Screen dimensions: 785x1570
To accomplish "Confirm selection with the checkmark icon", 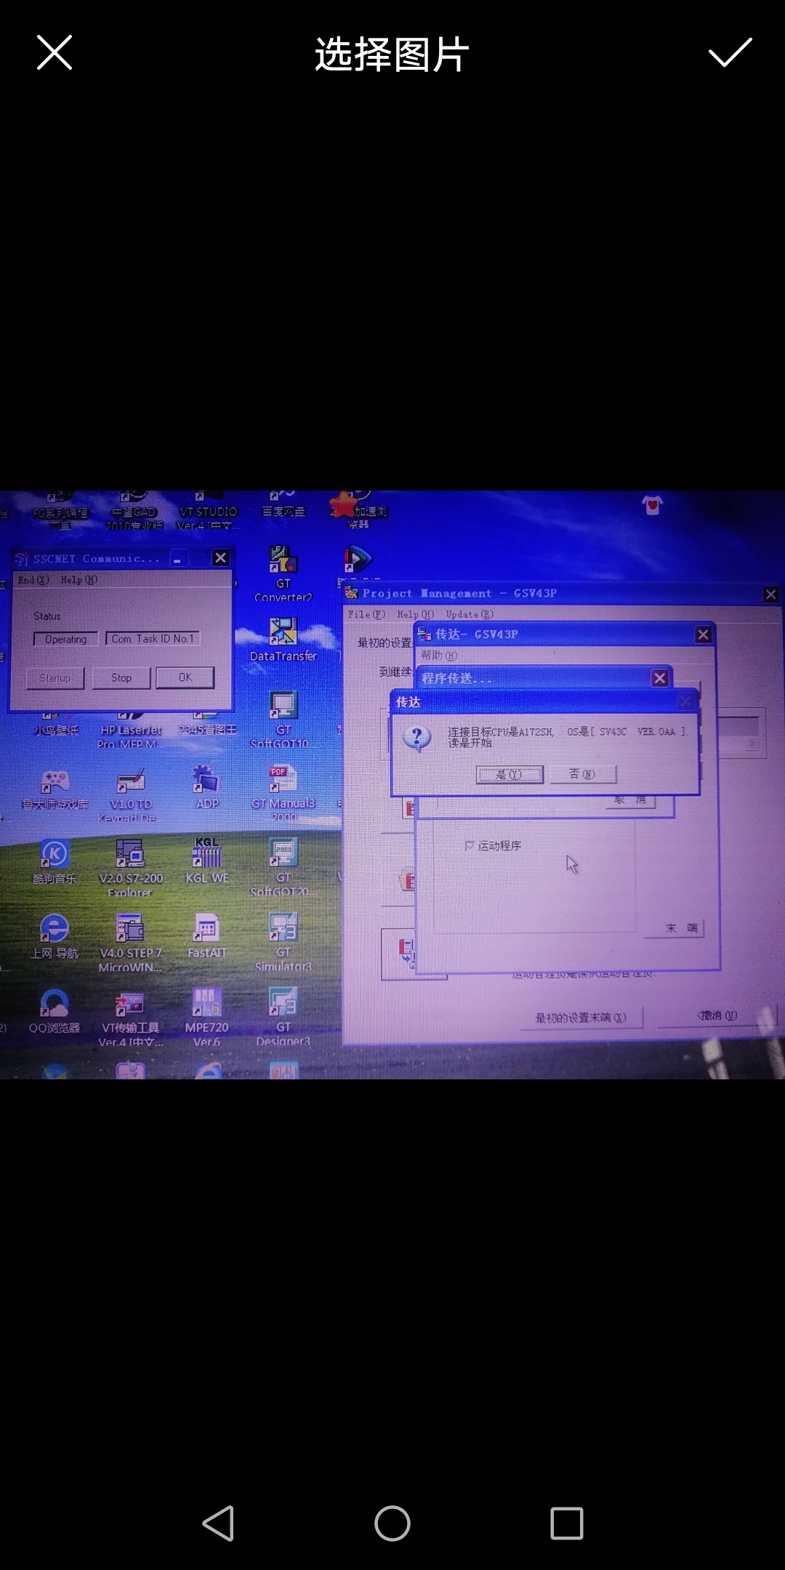I will [x=730, y=52].
